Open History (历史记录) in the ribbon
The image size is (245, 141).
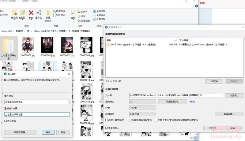(84, 21)
